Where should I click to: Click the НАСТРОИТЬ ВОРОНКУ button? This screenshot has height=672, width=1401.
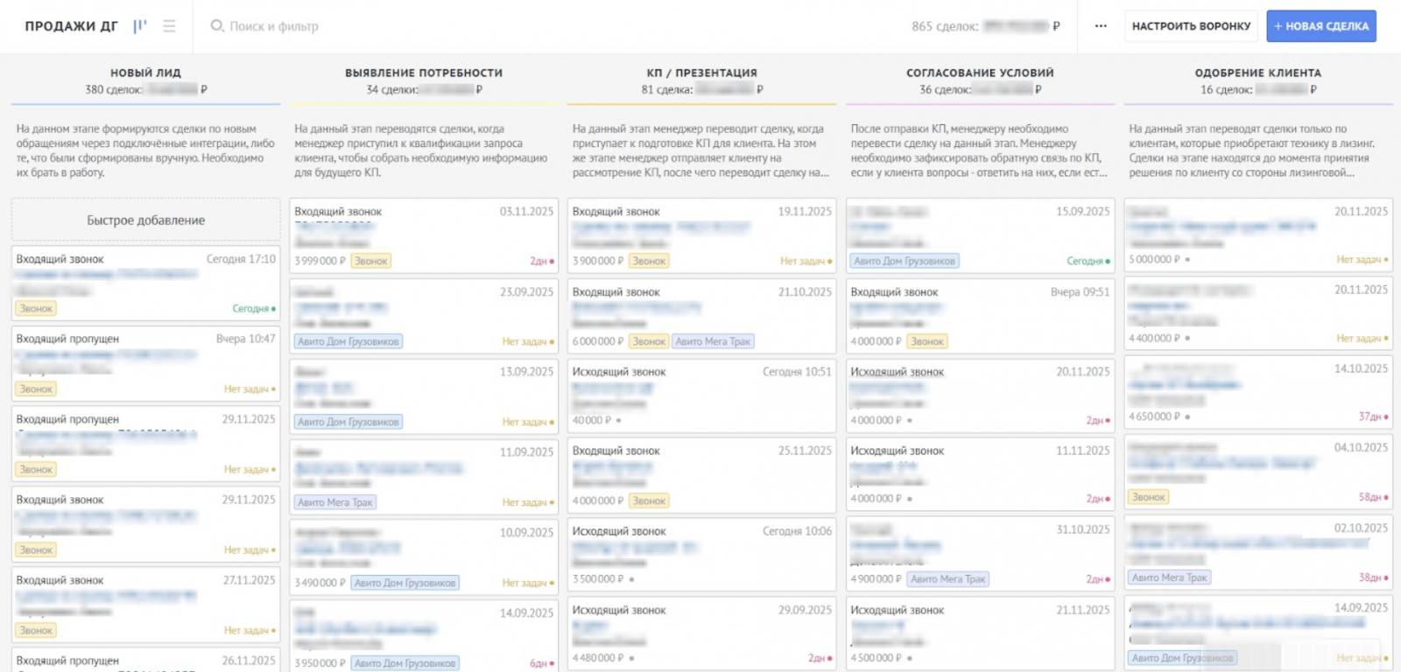(x=1191, y=26)
